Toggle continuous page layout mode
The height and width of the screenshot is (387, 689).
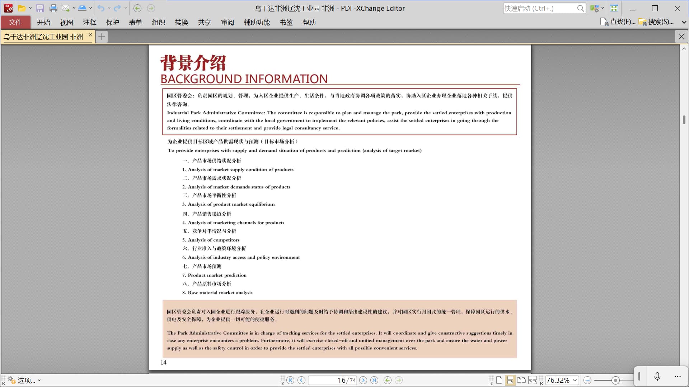[x=510, y=380]
